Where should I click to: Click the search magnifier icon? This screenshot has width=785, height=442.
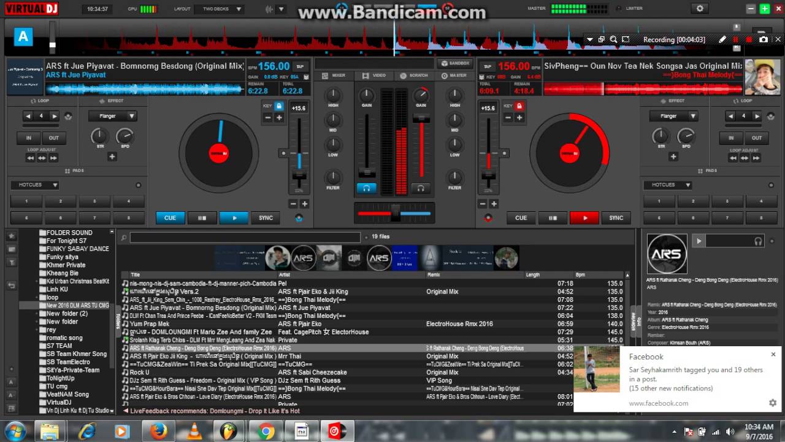(x=123, y=237)
